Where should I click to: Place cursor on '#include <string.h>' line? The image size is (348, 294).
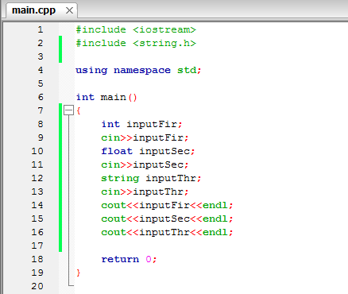(x=136, y=43)
